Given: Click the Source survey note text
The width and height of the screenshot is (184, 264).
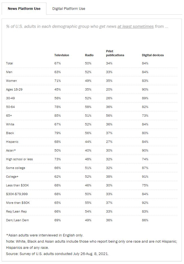Looking at the screenshot, I should (x=57, y=254).
